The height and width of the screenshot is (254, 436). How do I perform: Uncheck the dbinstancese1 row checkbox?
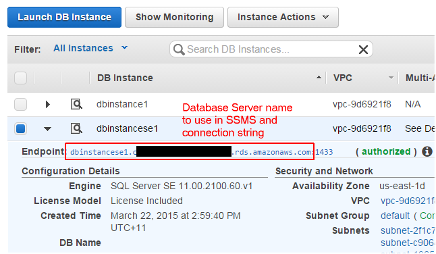pyautogui.click(x=20, y=129)
